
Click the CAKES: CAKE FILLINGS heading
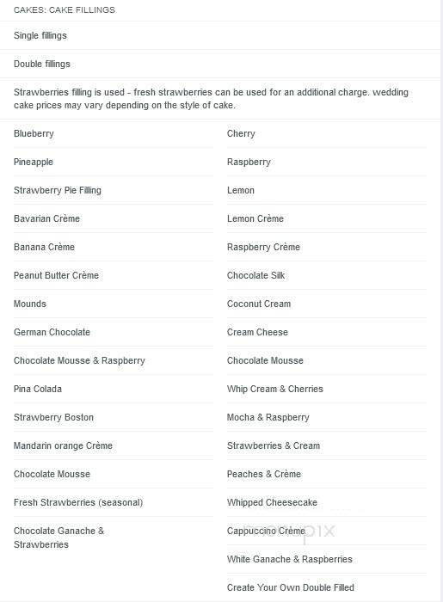tap(65, 10)
